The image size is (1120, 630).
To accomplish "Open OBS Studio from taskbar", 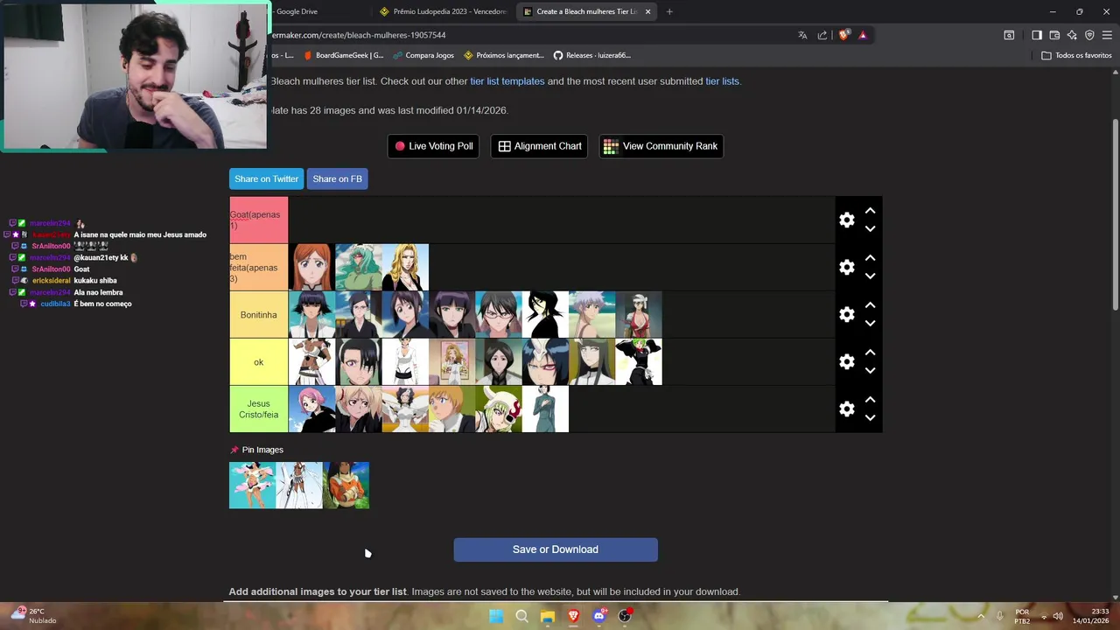I will click(625, 616).
